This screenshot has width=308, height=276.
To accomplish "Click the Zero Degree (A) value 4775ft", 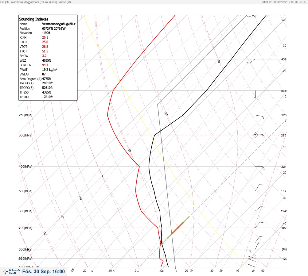I will click(47, 79).
